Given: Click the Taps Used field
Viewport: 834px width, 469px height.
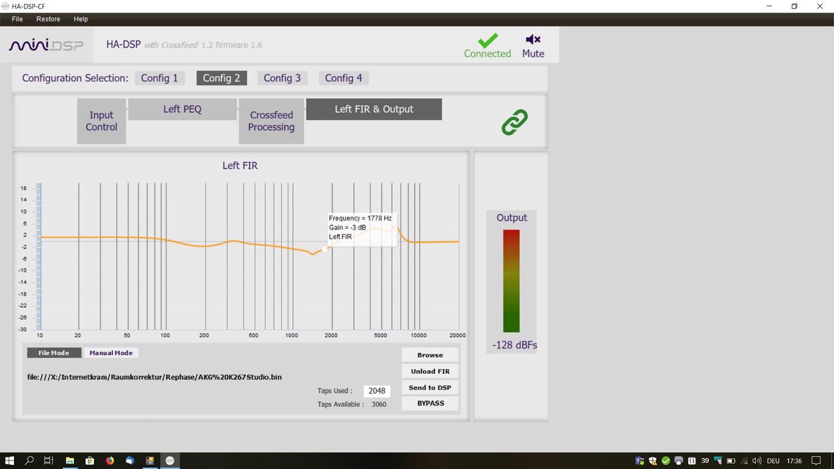Looking at the screenshot, I should (x=376, y=391).
